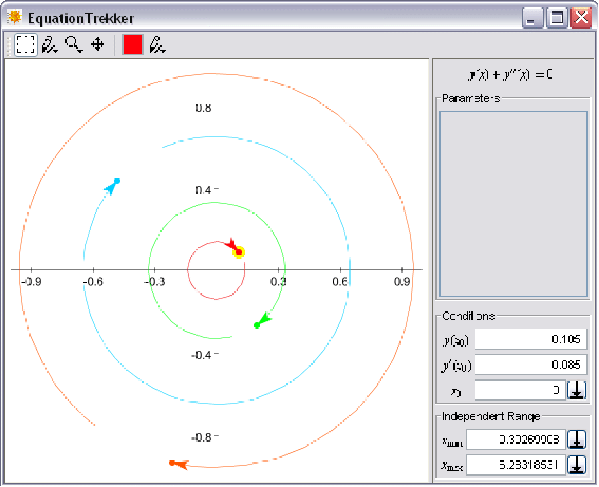Viewport: 599px width, 487px height.
Task: Select the highlighted red initial point marker
Action: [238, 251]
